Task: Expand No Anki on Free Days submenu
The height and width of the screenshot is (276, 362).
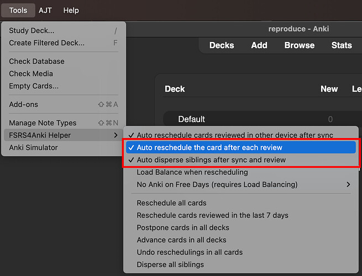Action: [x=241, y=184]
